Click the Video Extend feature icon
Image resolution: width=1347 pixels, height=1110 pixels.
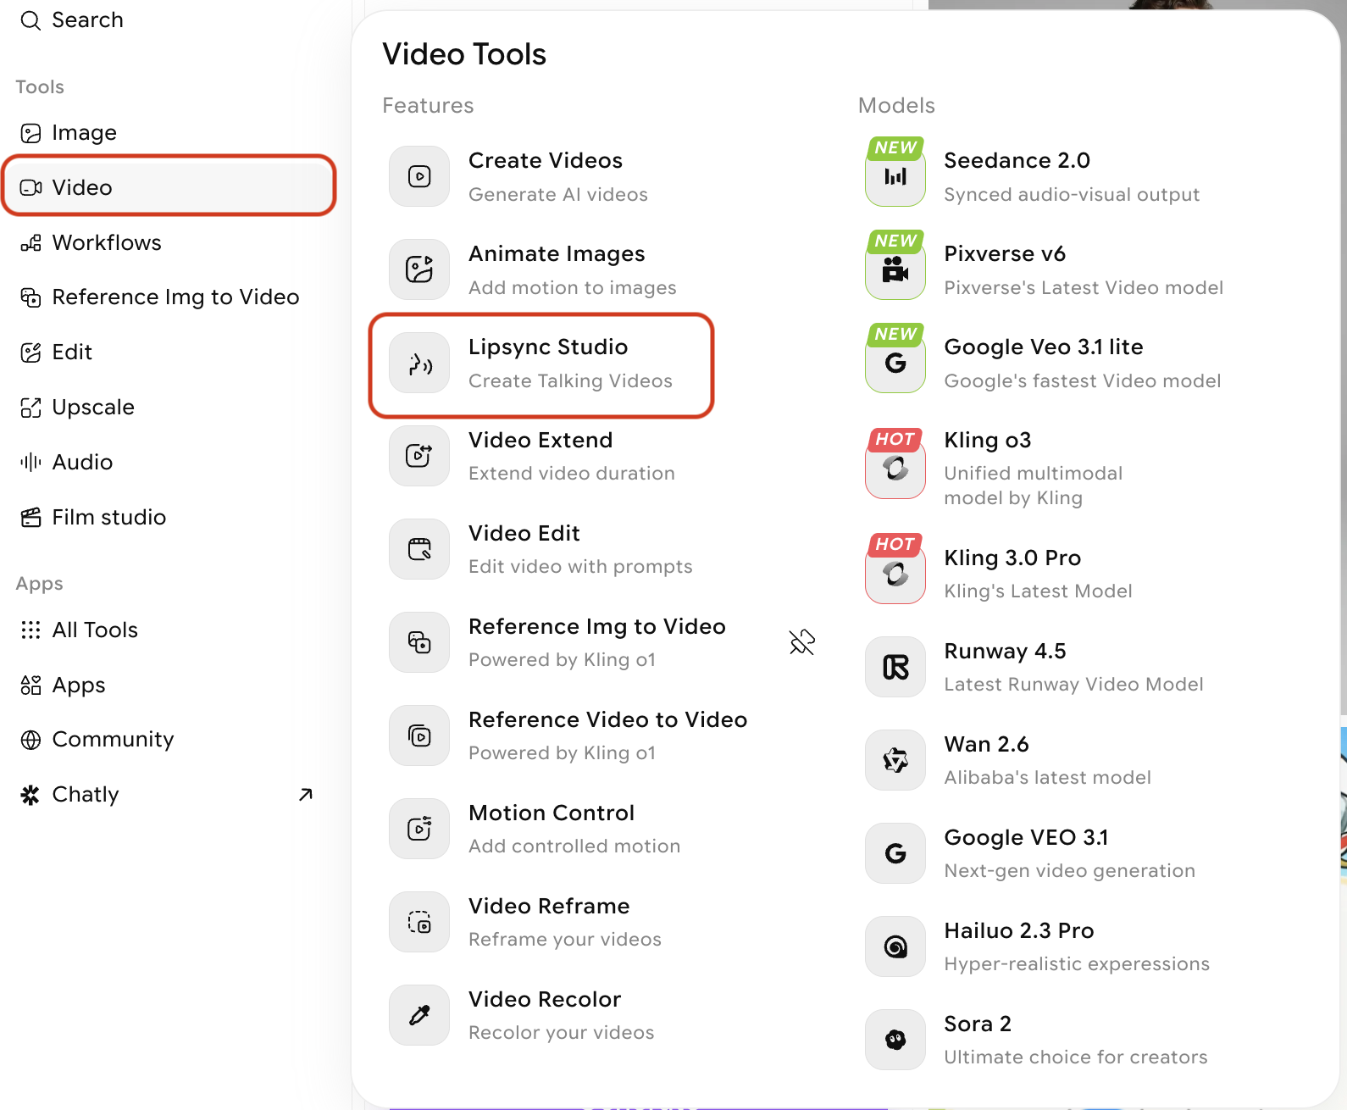(x=419, y=456)
